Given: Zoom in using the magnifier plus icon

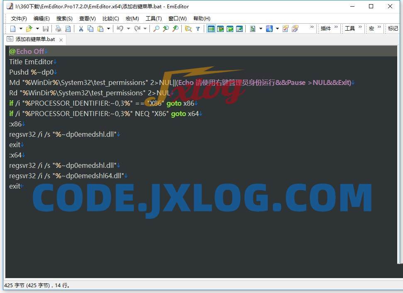Looking at the screenshot, I should pos(166,28).
